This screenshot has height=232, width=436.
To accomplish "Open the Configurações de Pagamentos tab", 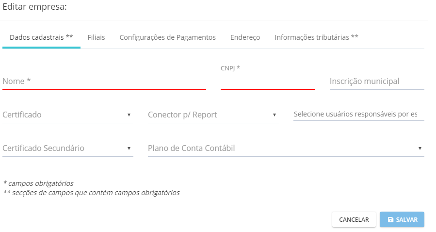I will pos(168,37).
